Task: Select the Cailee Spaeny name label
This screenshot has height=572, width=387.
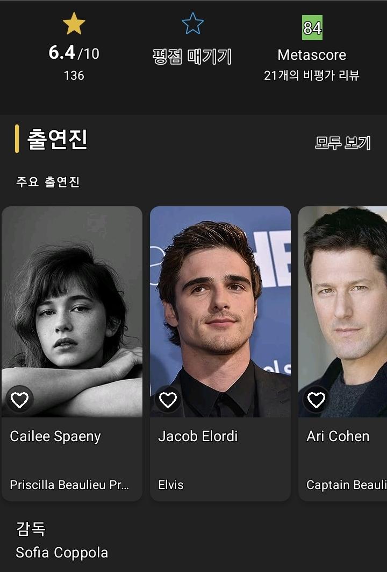Action: [55, 436]
